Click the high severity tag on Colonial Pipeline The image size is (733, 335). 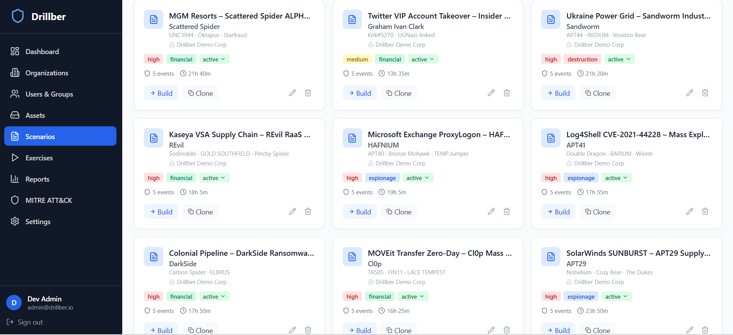154,296
